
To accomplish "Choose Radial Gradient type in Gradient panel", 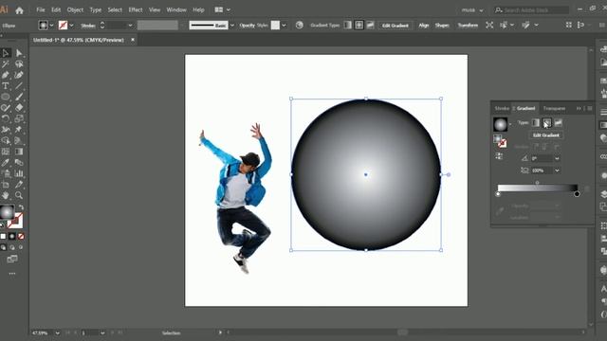I will click(546, 122).
